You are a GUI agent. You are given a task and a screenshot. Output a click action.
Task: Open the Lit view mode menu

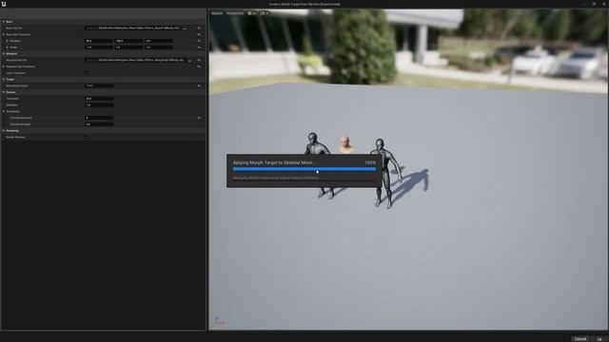(252, 13)
